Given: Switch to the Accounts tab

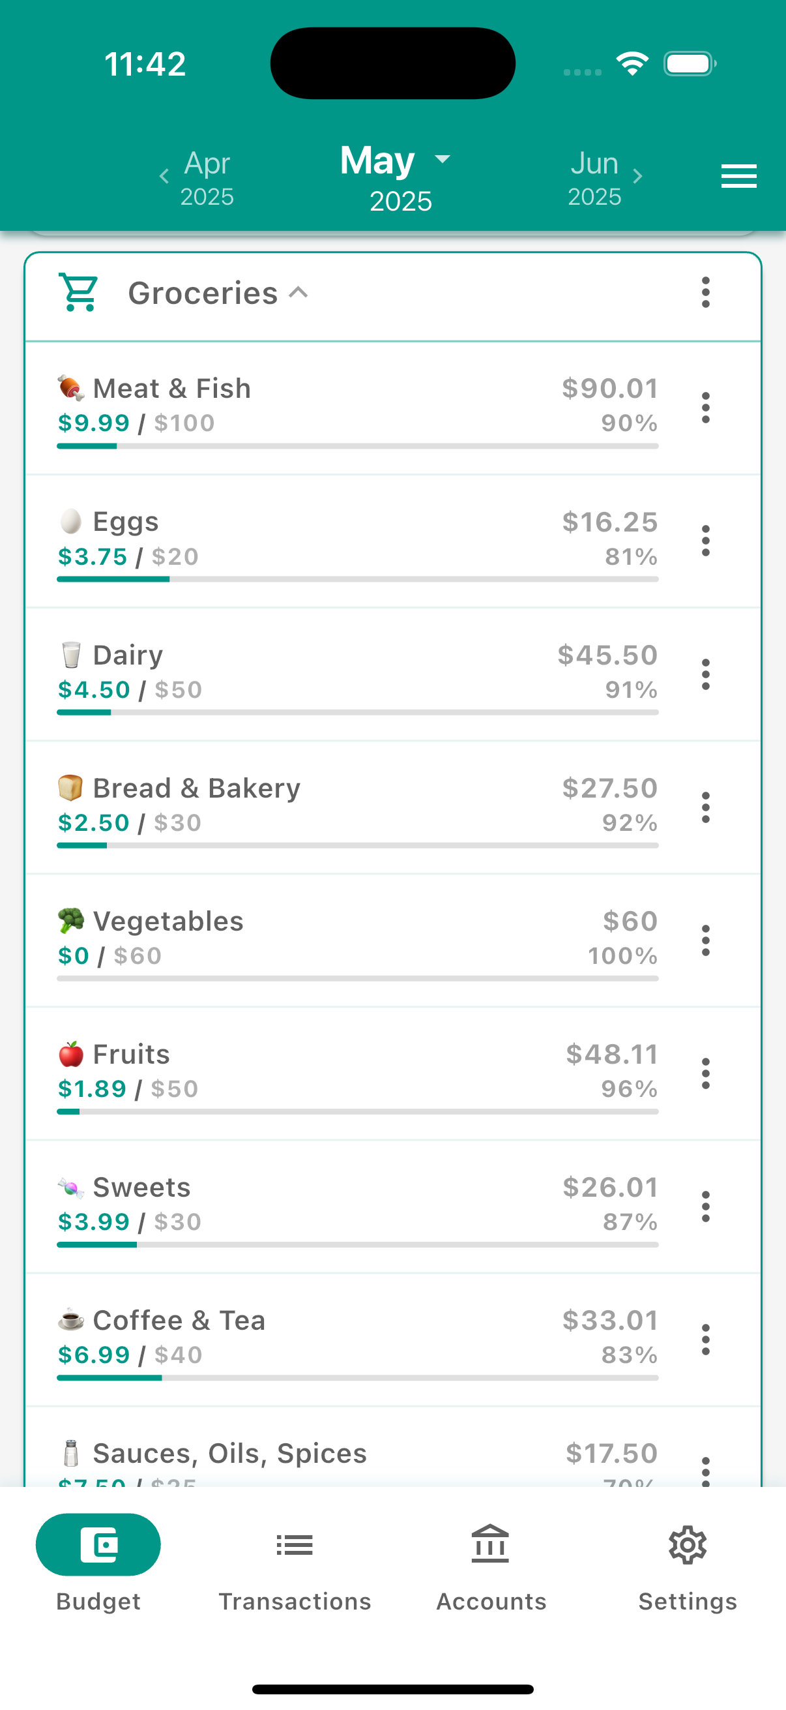Looking at the screenshot, I should pos(491,1564).
